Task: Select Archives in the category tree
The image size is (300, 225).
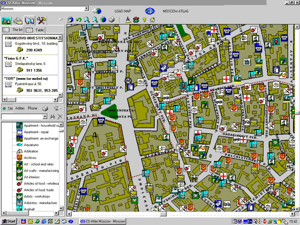Action: (x=30, y=157)
